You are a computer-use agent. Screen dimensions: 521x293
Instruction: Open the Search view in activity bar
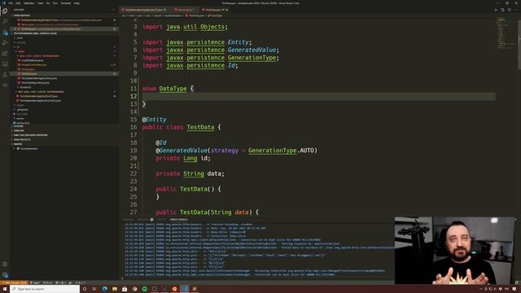point(5,22)
